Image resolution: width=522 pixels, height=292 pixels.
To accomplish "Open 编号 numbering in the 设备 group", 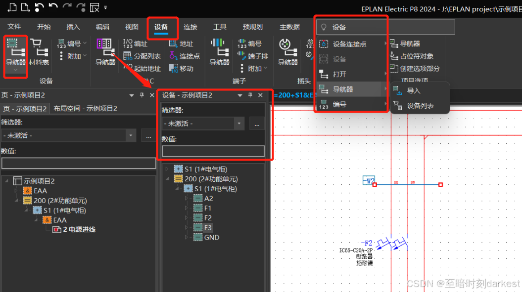I will pyautogui.click(x=72, y=43).
